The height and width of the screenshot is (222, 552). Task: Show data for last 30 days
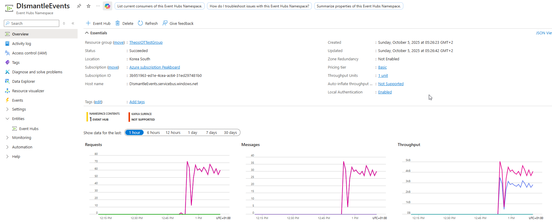coord(230,132)
